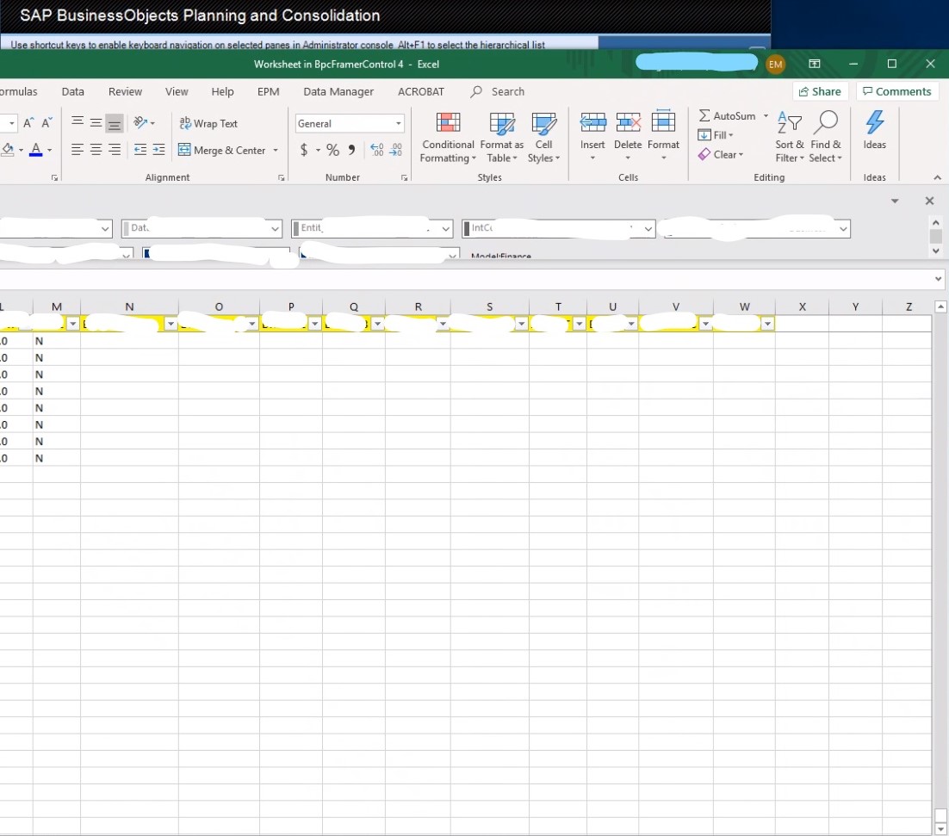Screen dimensions: 949x836
Task: Click the font color A button
Action: point(35,150)
